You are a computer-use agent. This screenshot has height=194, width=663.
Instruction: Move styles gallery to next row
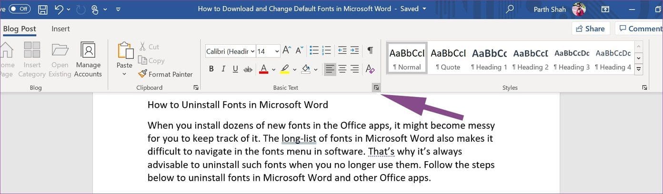point(639,58)
